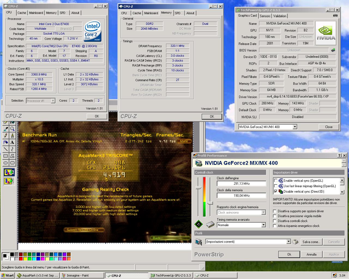
Task: Uncheck Disable vertical sync (Direct3D)
Action: coord(276,192)
